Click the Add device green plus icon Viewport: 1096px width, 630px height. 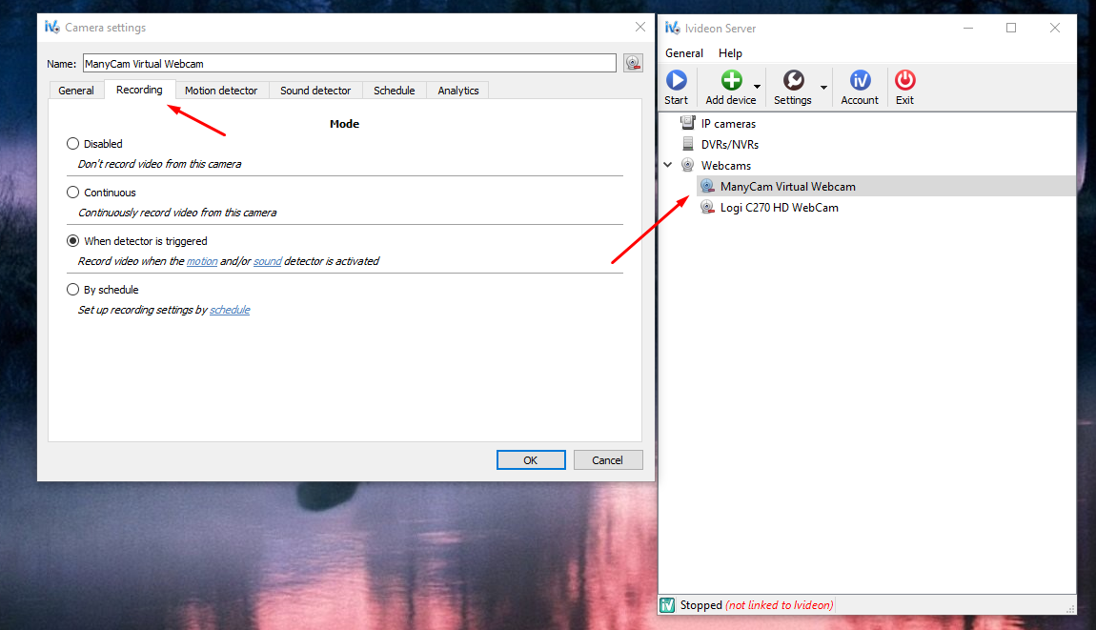click(731, 80)
